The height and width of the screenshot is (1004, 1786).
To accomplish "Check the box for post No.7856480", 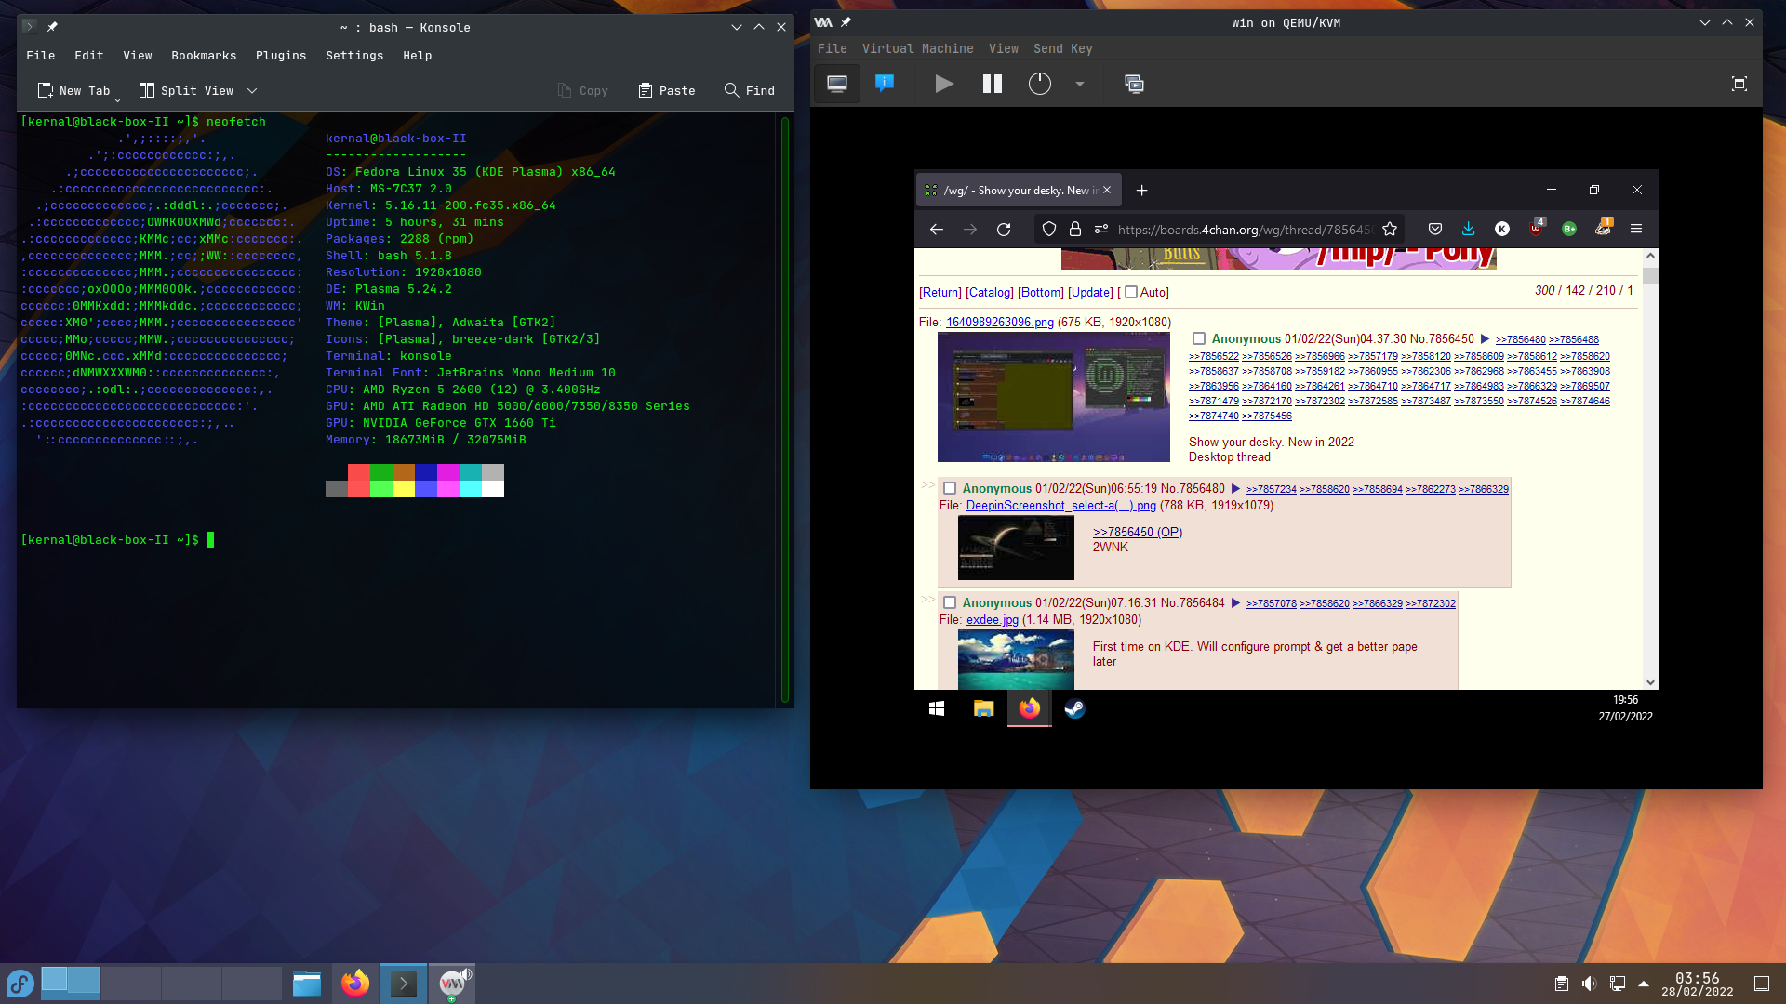I will tap(950, 488).
